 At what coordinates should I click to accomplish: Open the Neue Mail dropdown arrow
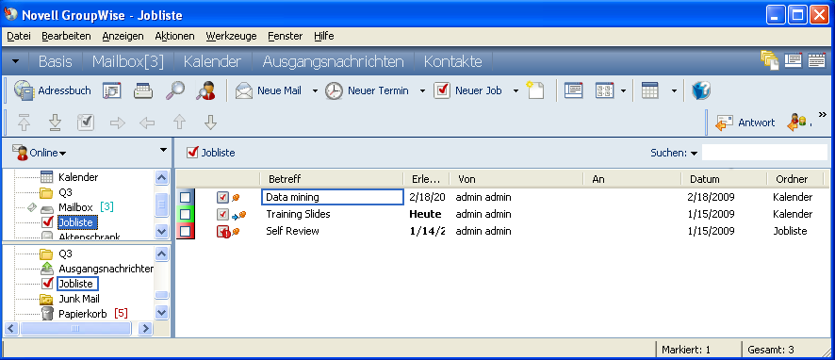click(x=315, y=91)
